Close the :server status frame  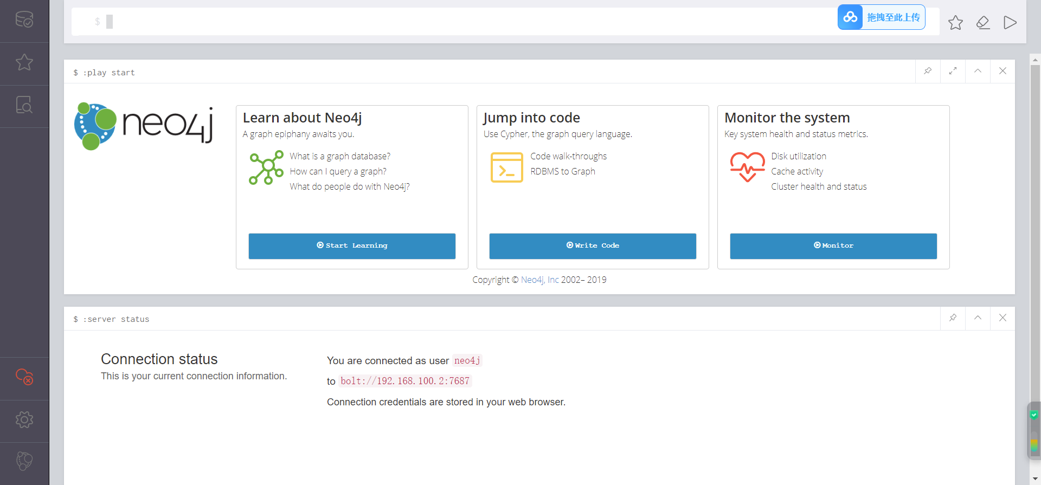[1003, 318]
